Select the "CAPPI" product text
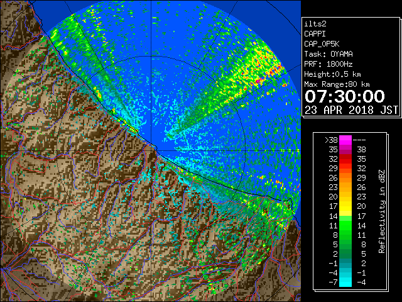Image resolution: width=402 pixels, height=302 pixels. (315, 34)
